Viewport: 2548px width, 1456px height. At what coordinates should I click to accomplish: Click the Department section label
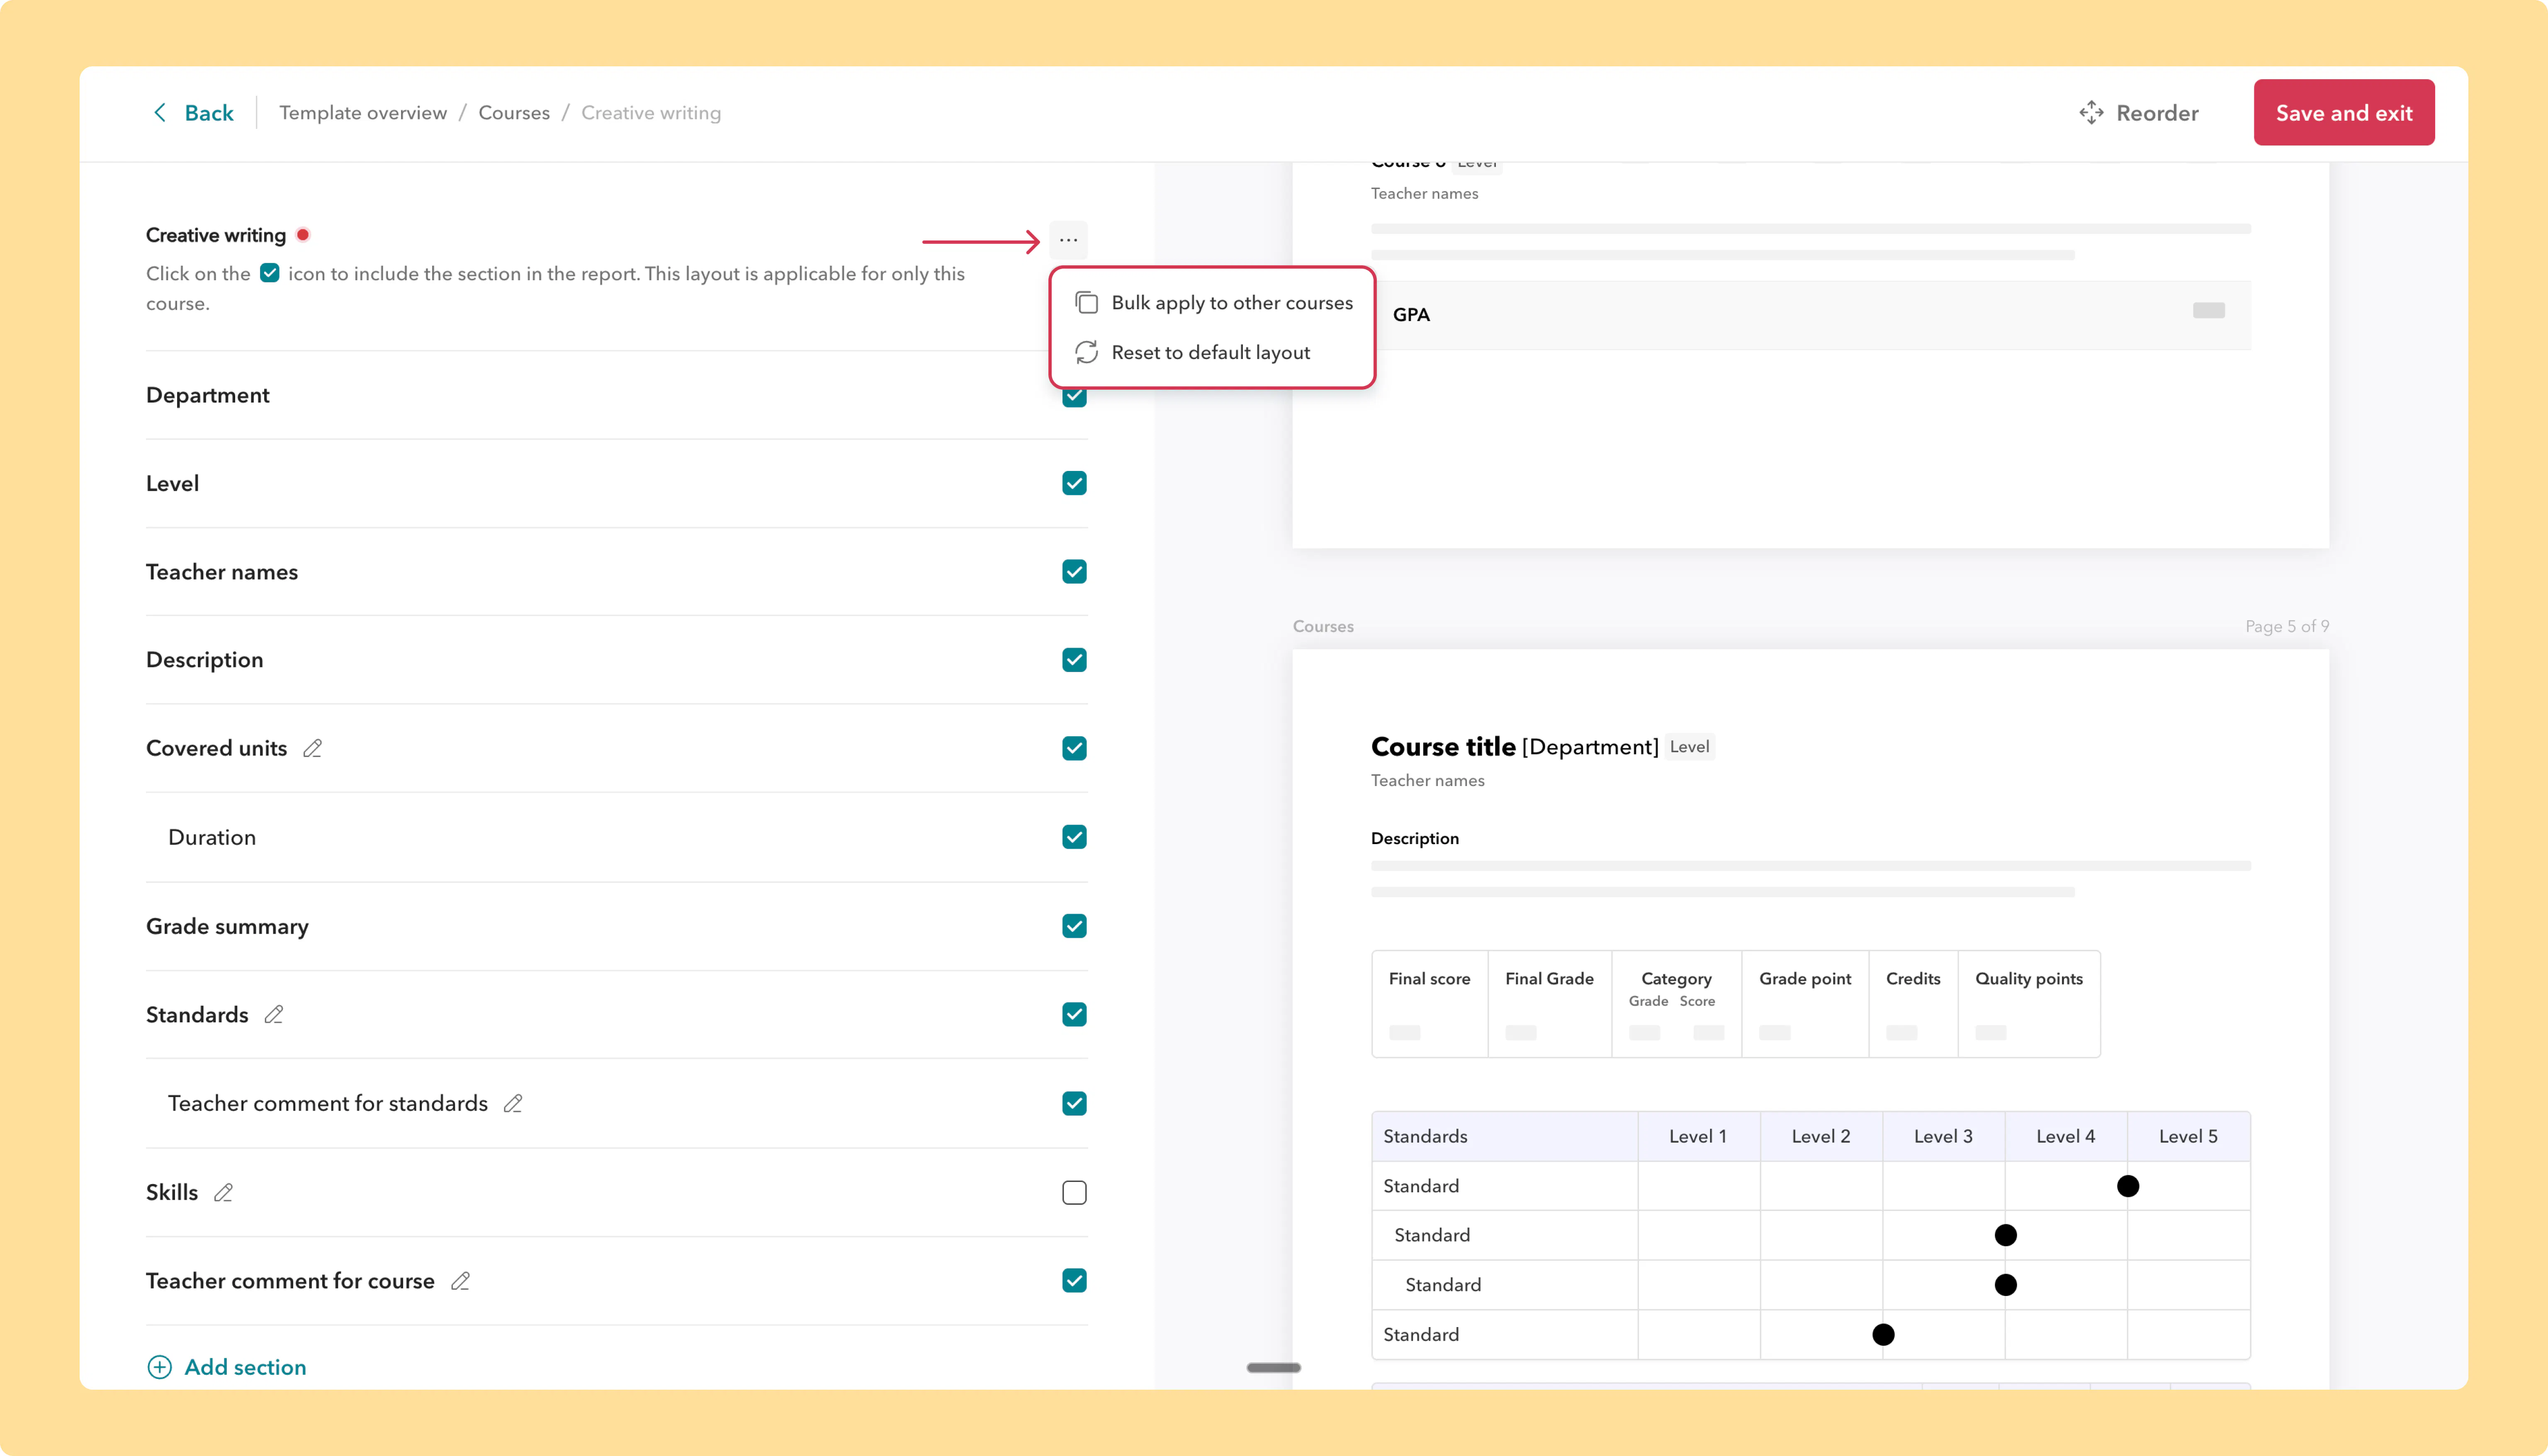[208, 395]
